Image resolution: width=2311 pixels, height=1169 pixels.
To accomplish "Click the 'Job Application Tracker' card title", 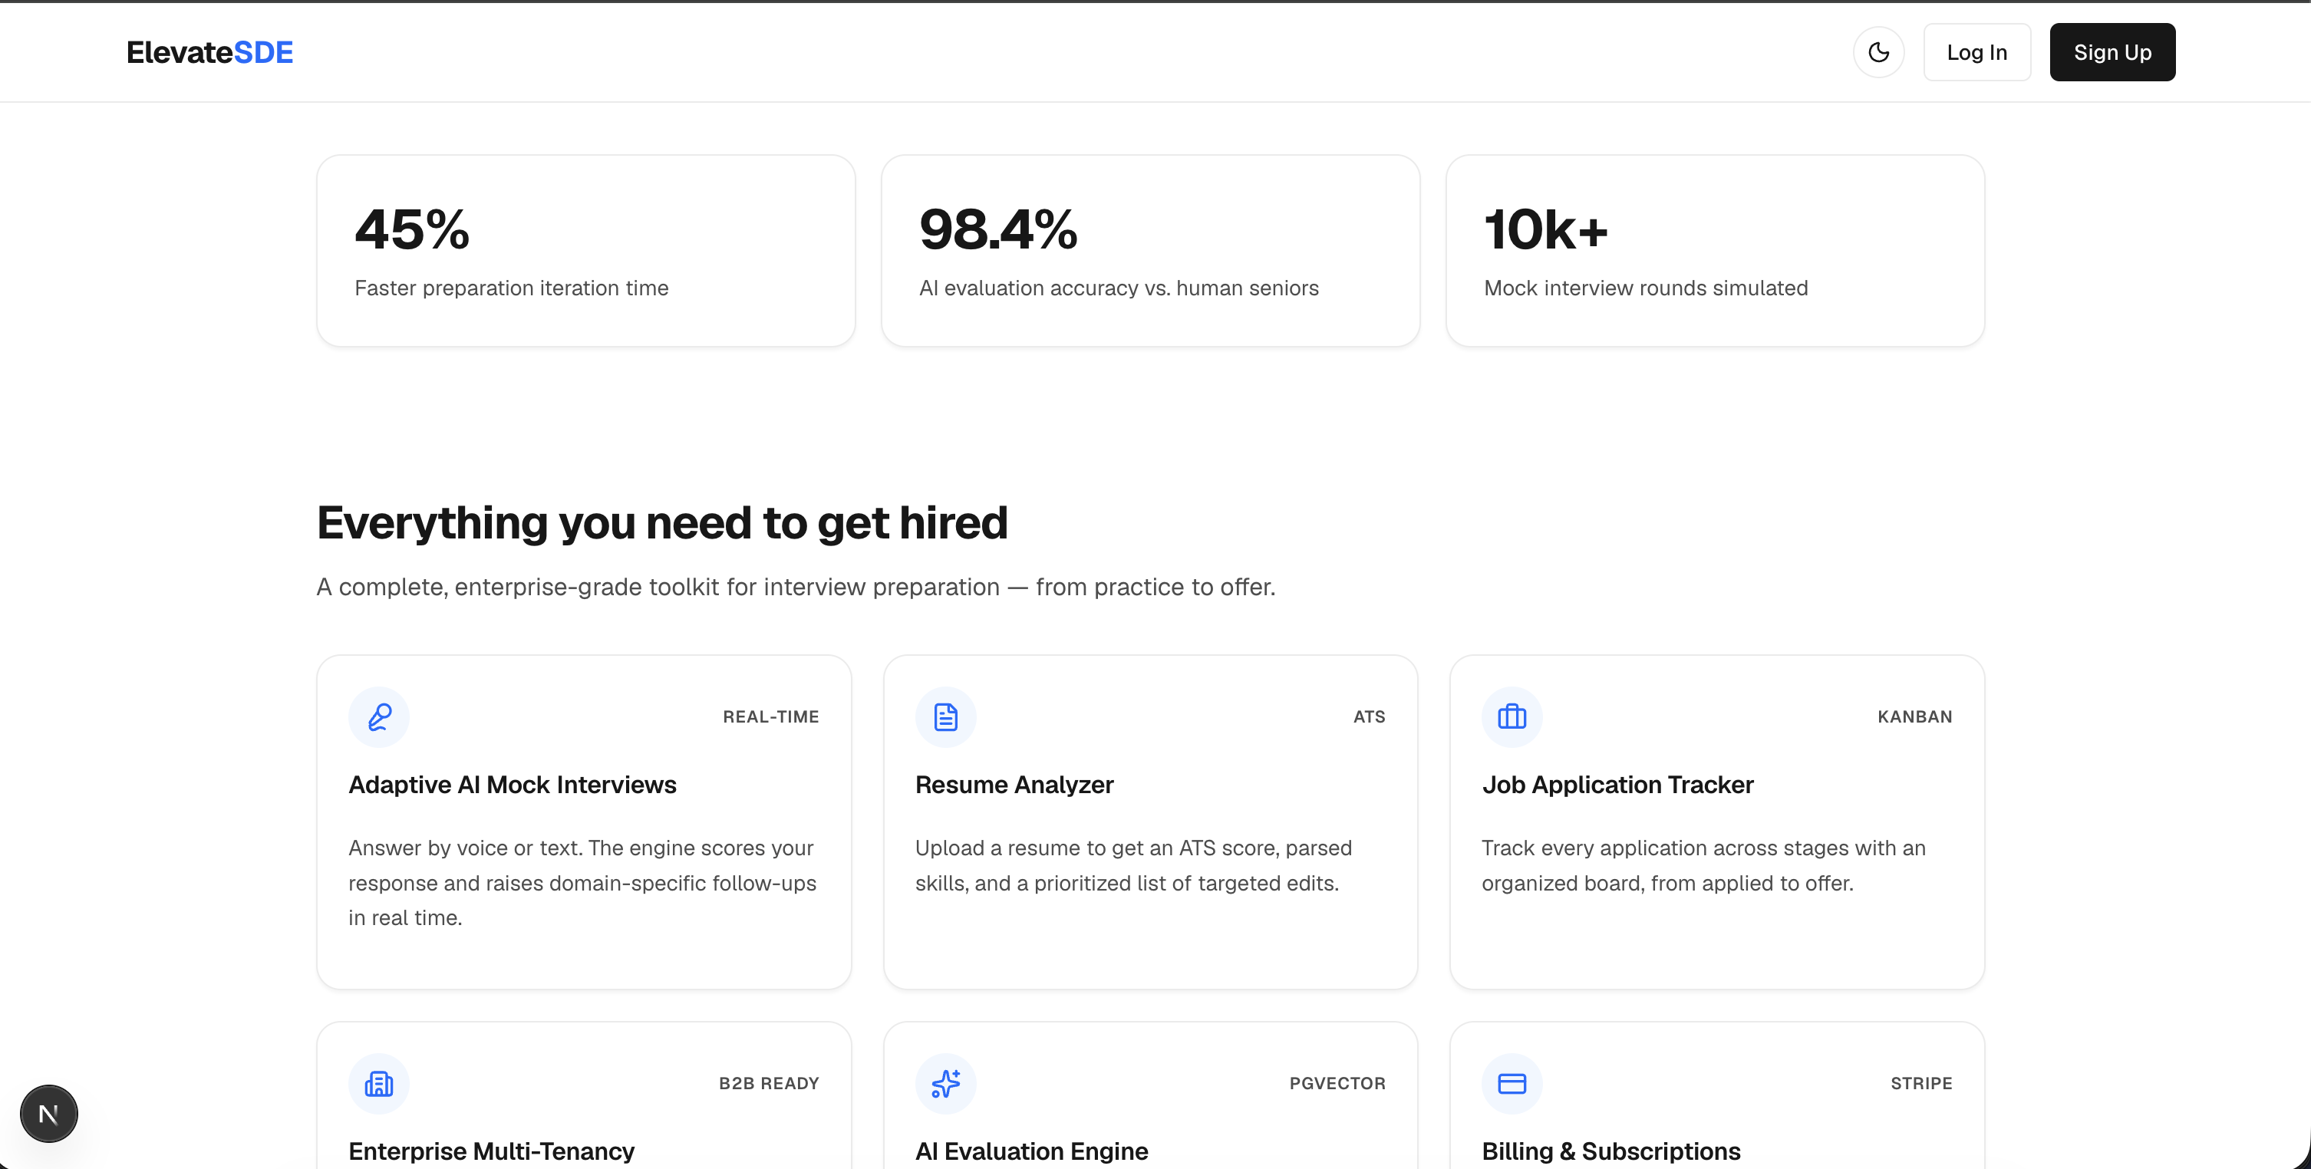I will tap(1617, 785).
